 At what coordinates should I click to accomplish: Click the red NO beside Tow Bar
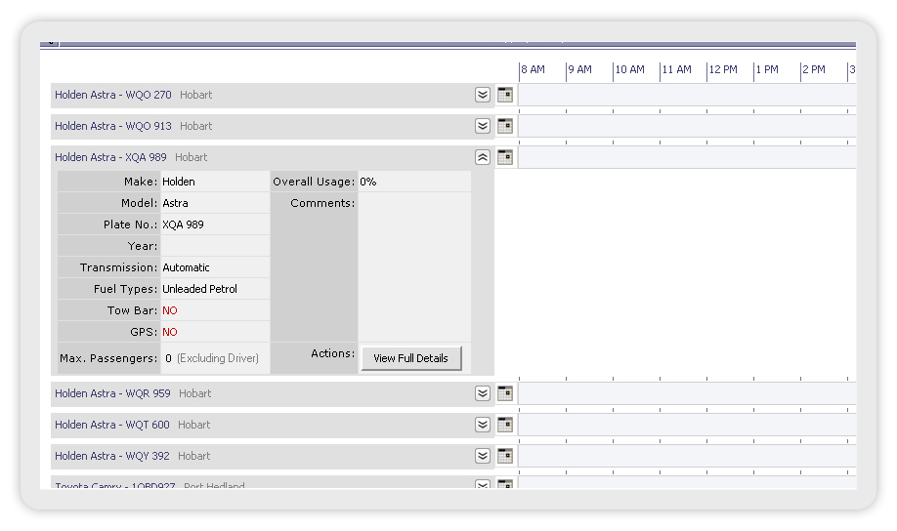170,310
